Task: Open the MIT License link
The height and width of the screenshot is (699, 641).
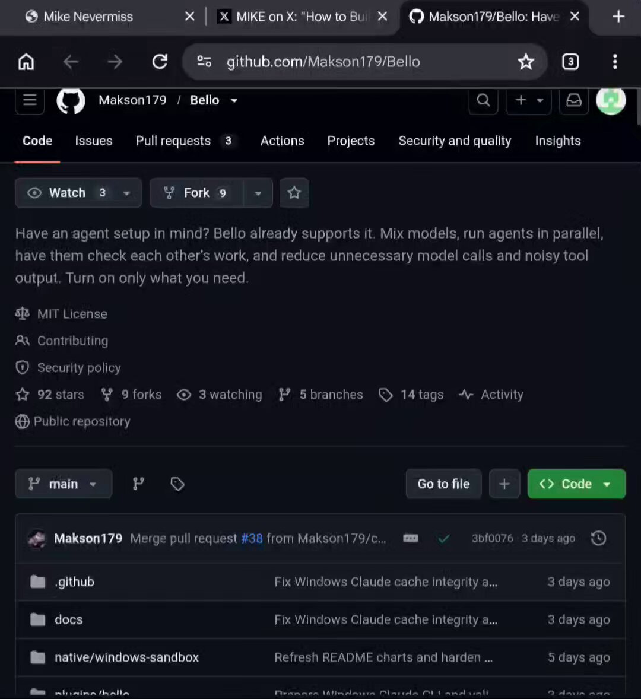Action: (72, 314)
